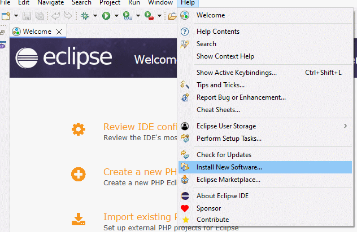The image size is (357, 232).
Task: Expand the Debug dropdown arrow
Action: (95, 16)
